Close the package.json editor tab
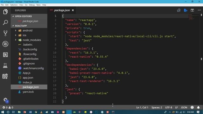 [73, 10]
